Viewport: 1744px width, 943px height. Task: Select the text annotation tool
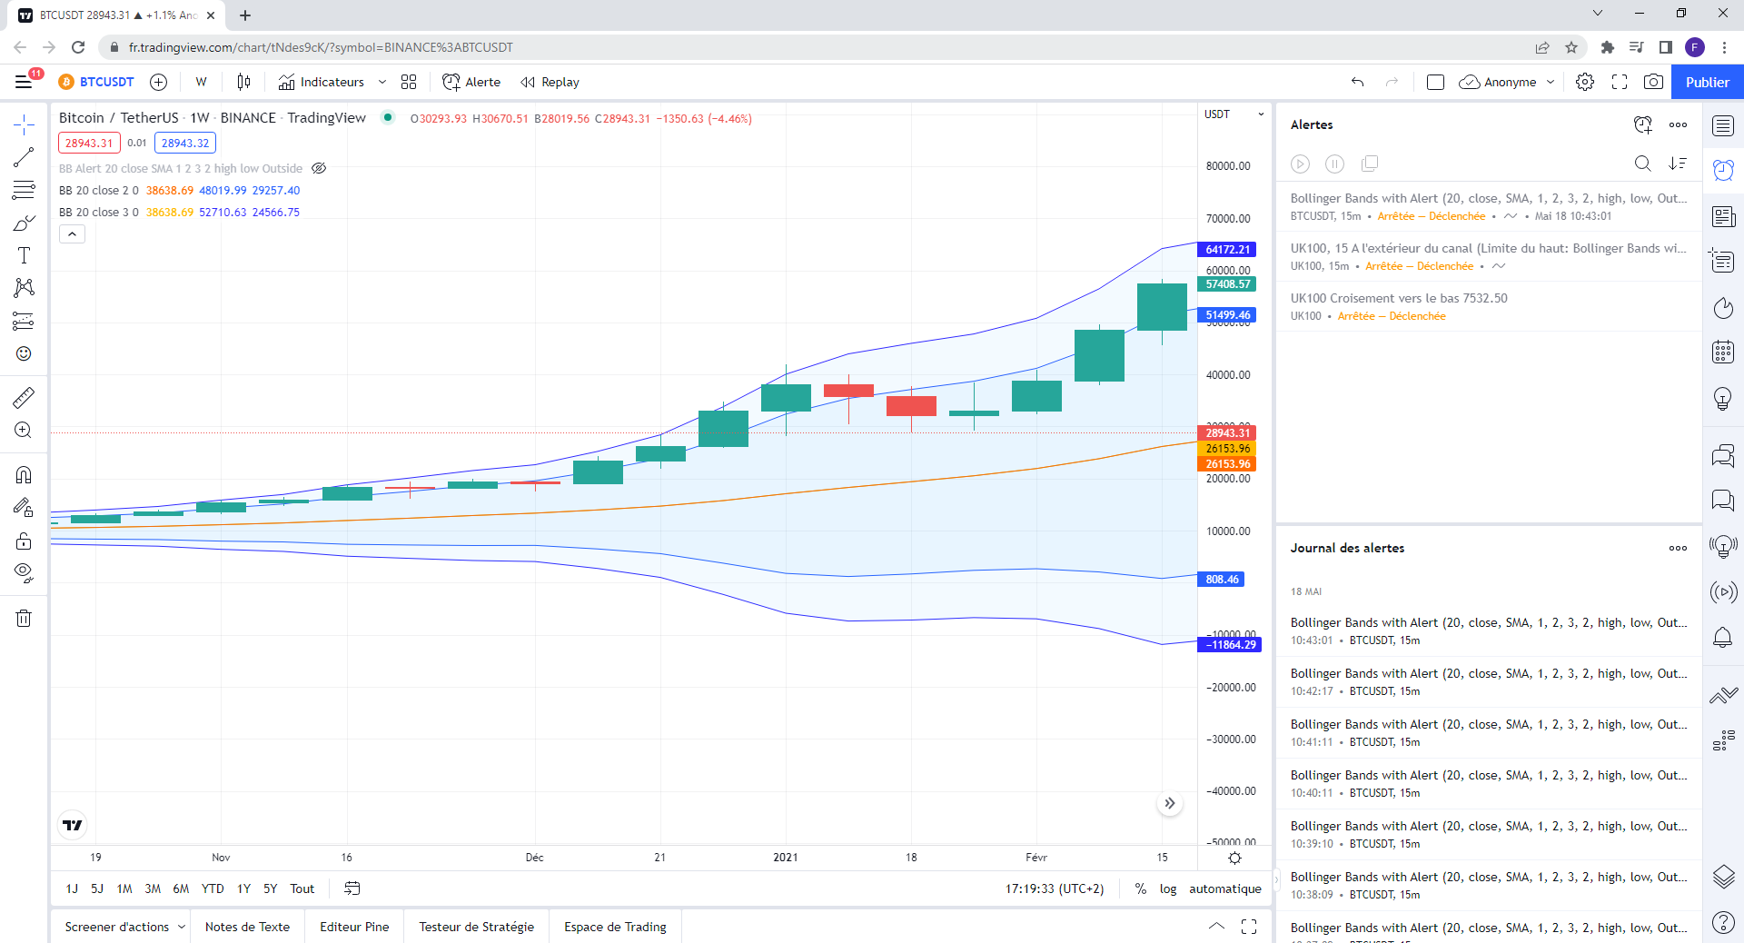point(24,255)
